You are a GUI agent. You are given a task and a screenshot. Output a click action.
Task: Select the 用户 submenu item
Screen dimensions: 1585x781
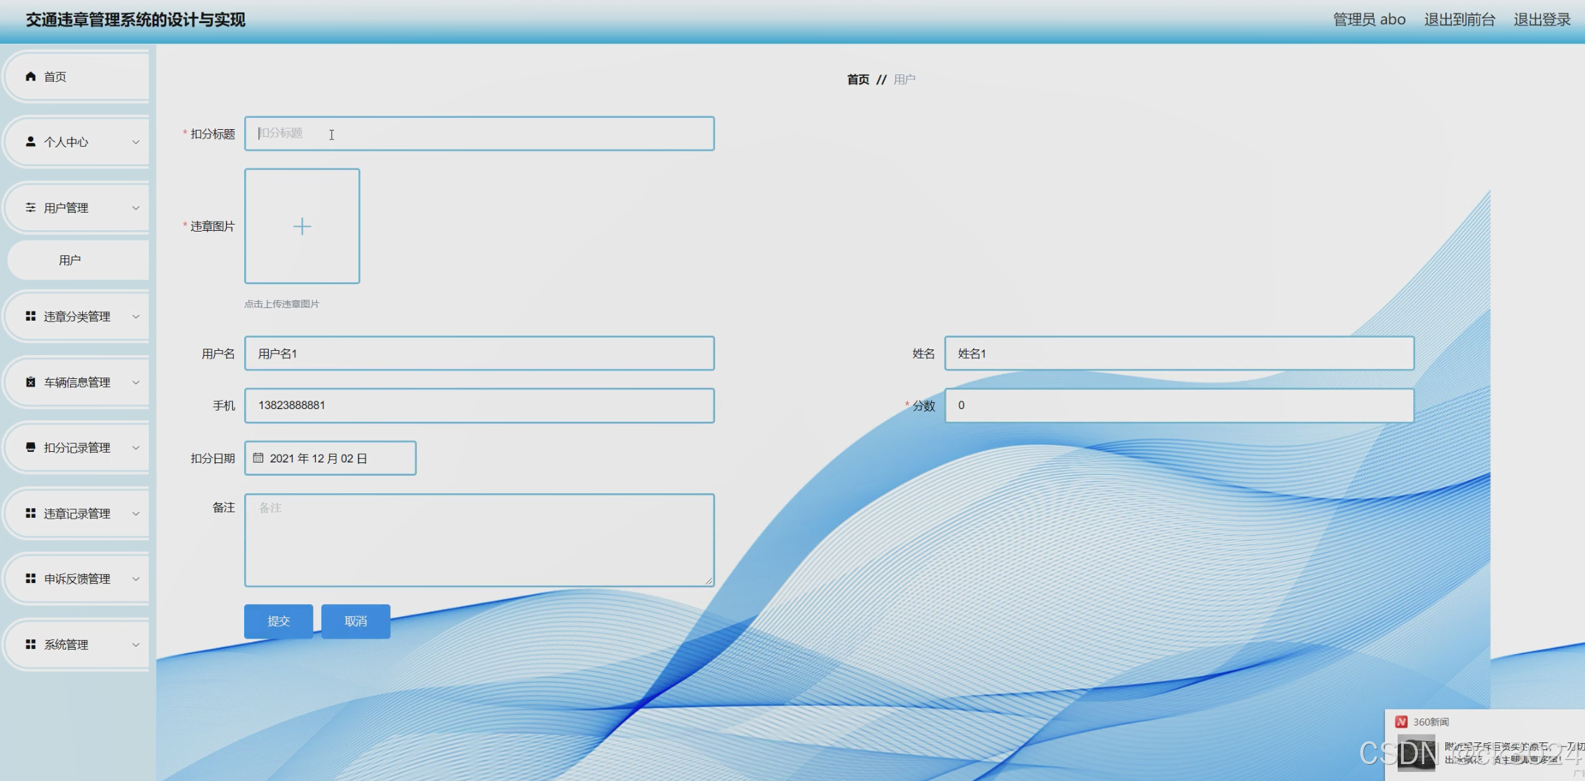[70, 260]
